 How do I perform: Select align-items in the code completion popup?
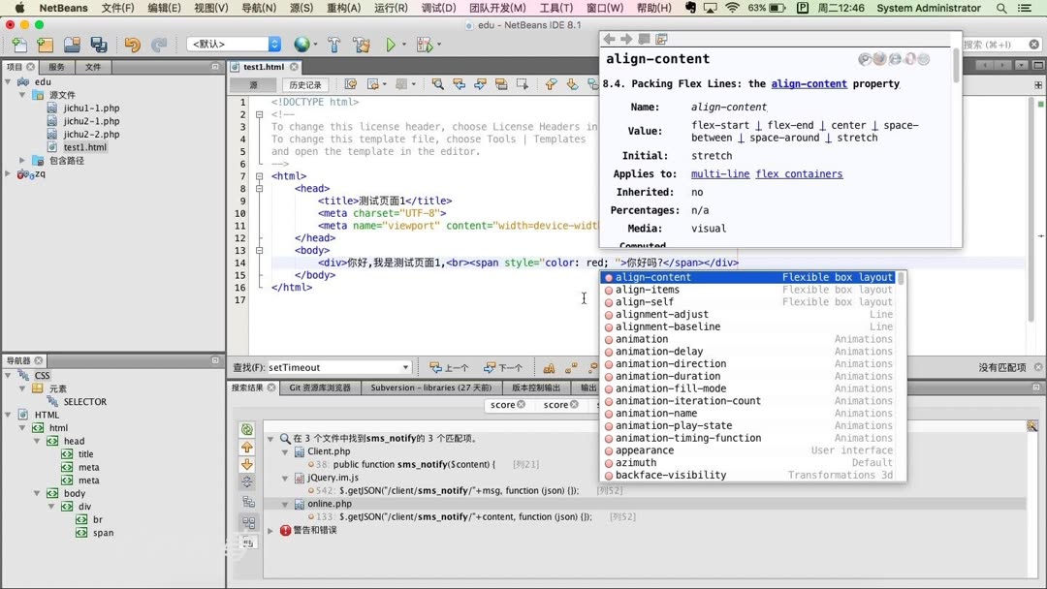click(647, 289)
